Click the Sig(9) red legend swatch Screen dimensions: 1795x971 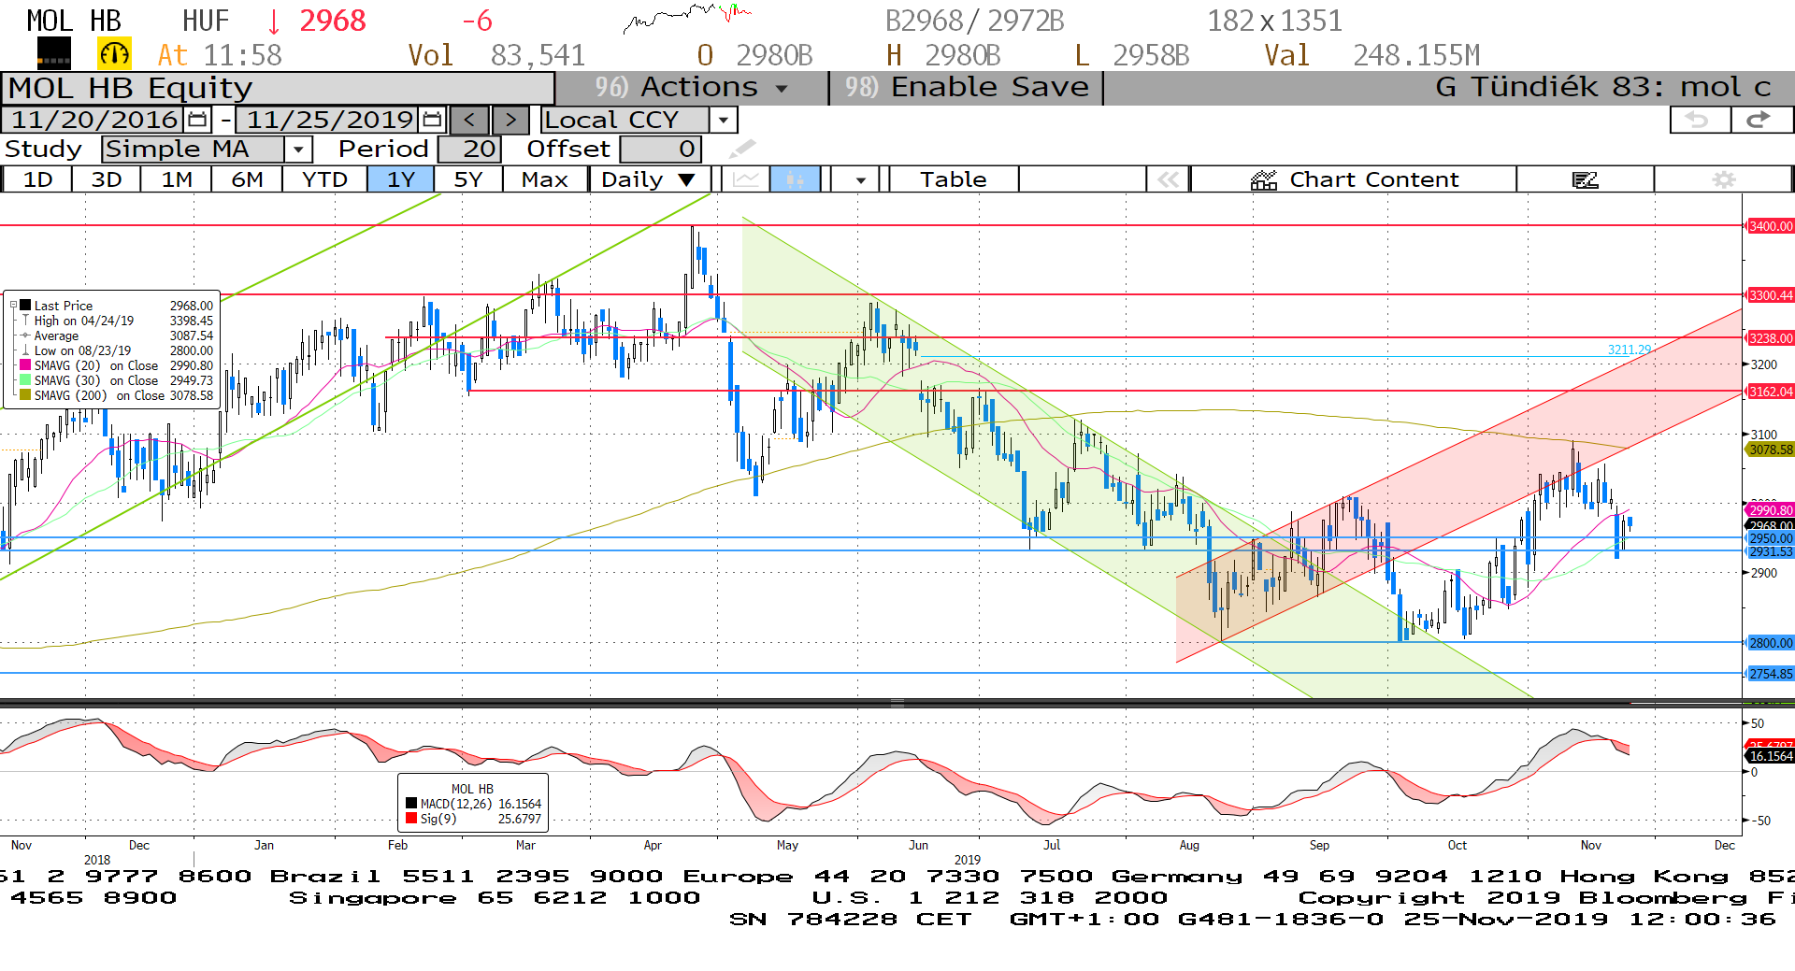(x=411, y=819)
